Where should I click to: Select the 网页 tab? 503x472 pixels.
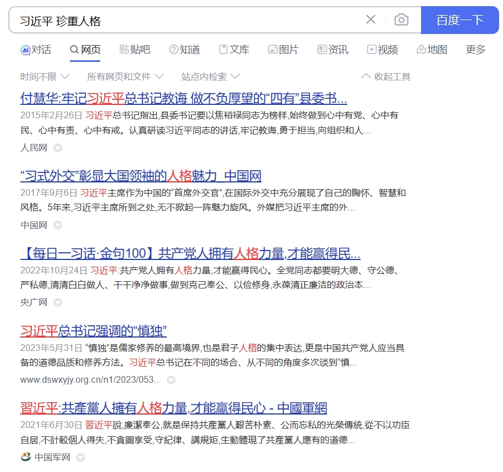pyautogui.click(x=85, y=50)
